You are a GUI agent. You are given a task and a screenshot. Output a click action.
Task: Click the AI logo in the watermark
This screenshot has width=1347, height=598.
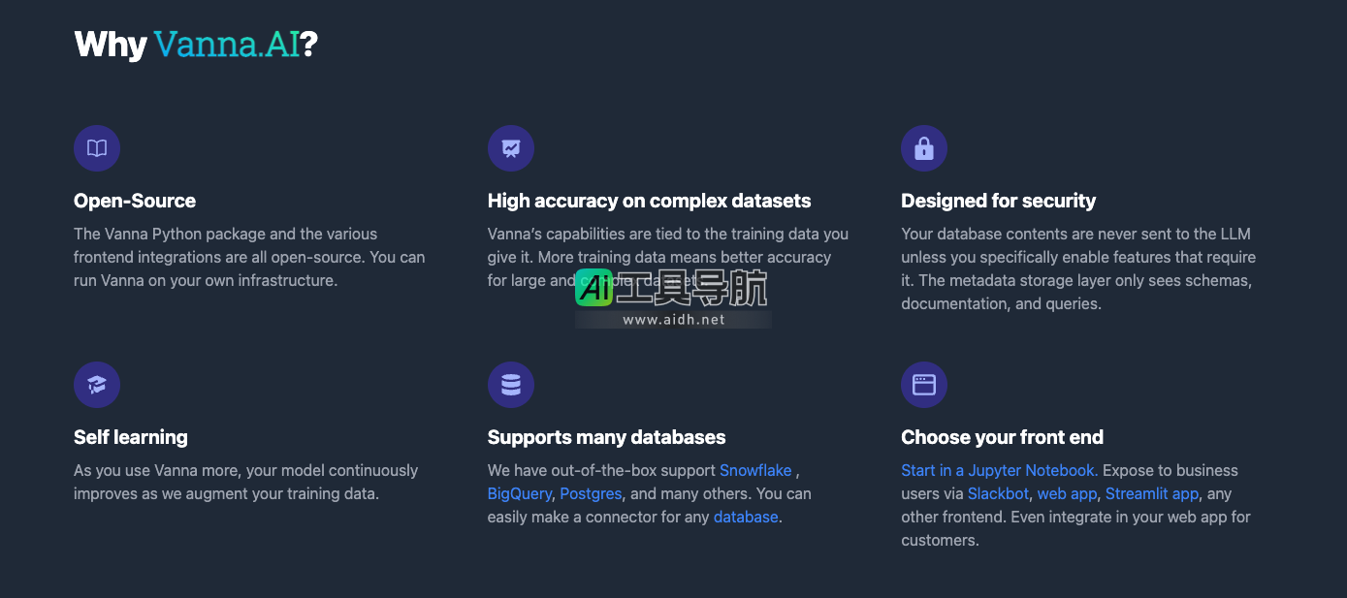tap(593, 287)
